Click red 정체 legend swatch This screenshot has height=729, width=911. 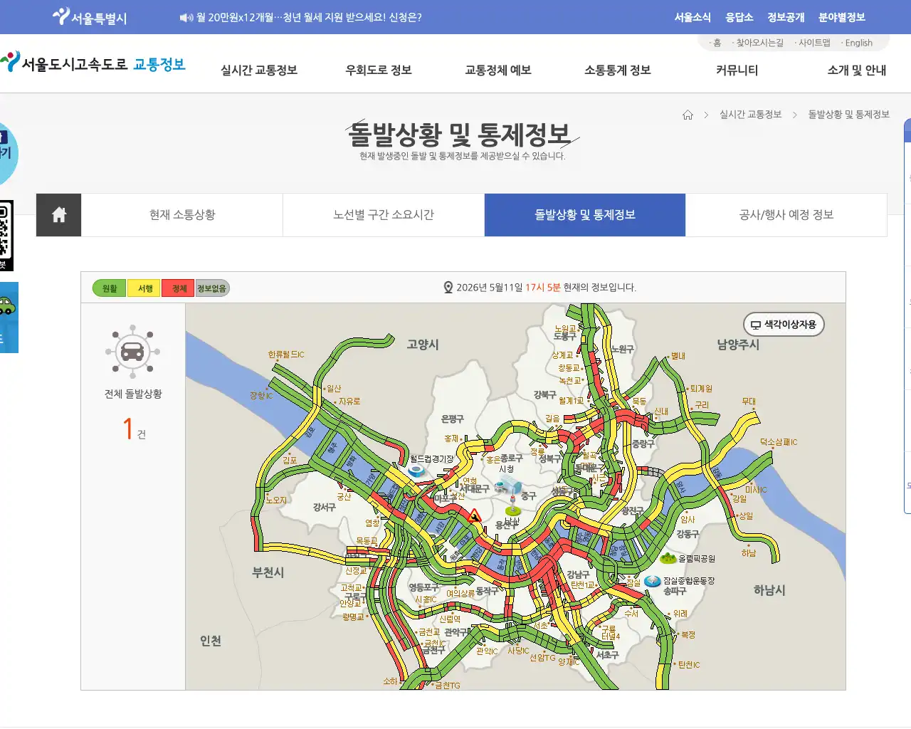coord(179,288)
